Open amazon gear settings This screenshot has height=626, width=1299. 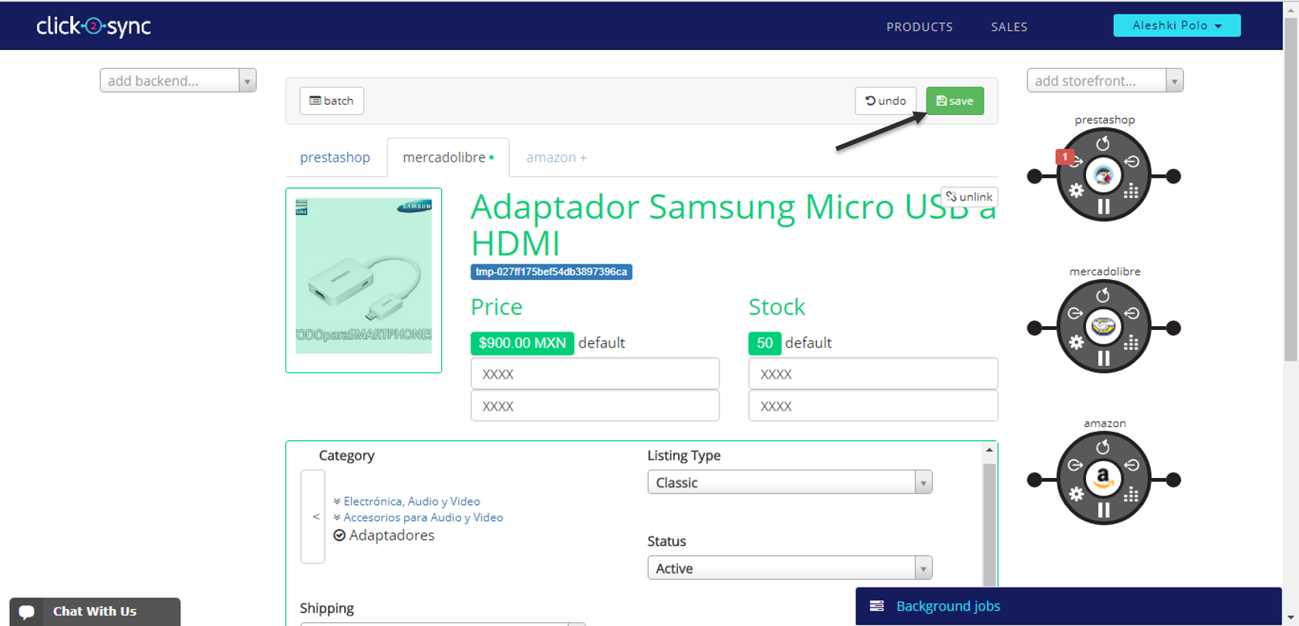(x=1076, y=494)
